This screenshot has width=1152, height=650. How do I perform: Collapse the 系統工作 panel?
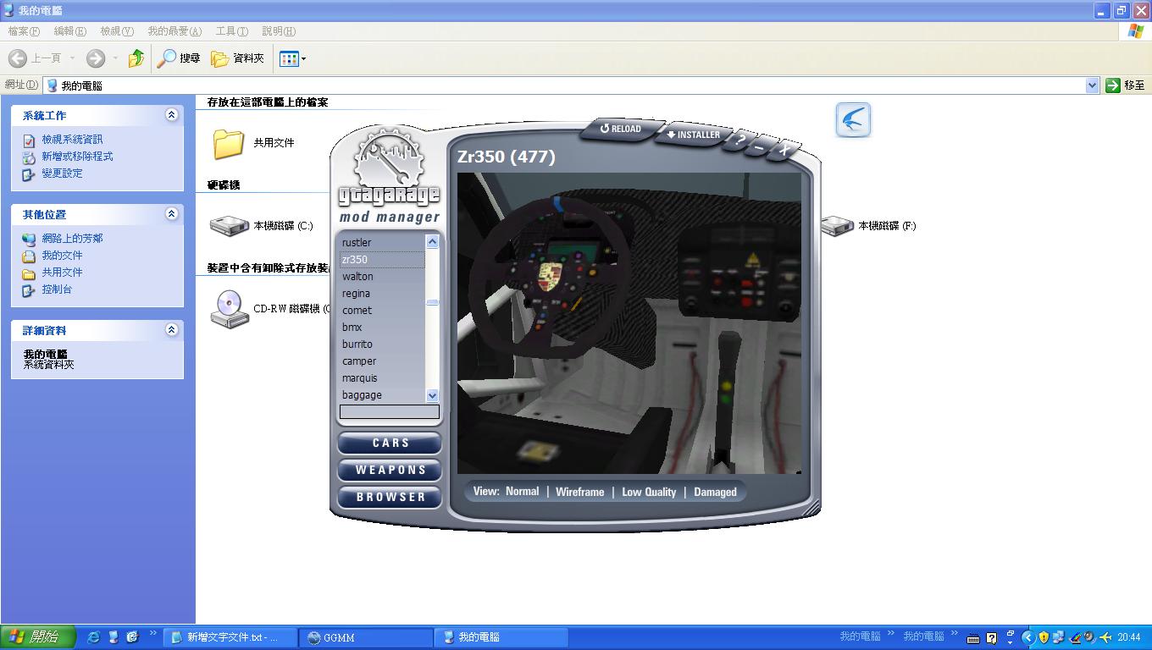pyautogui.click(x=172, y=115)
